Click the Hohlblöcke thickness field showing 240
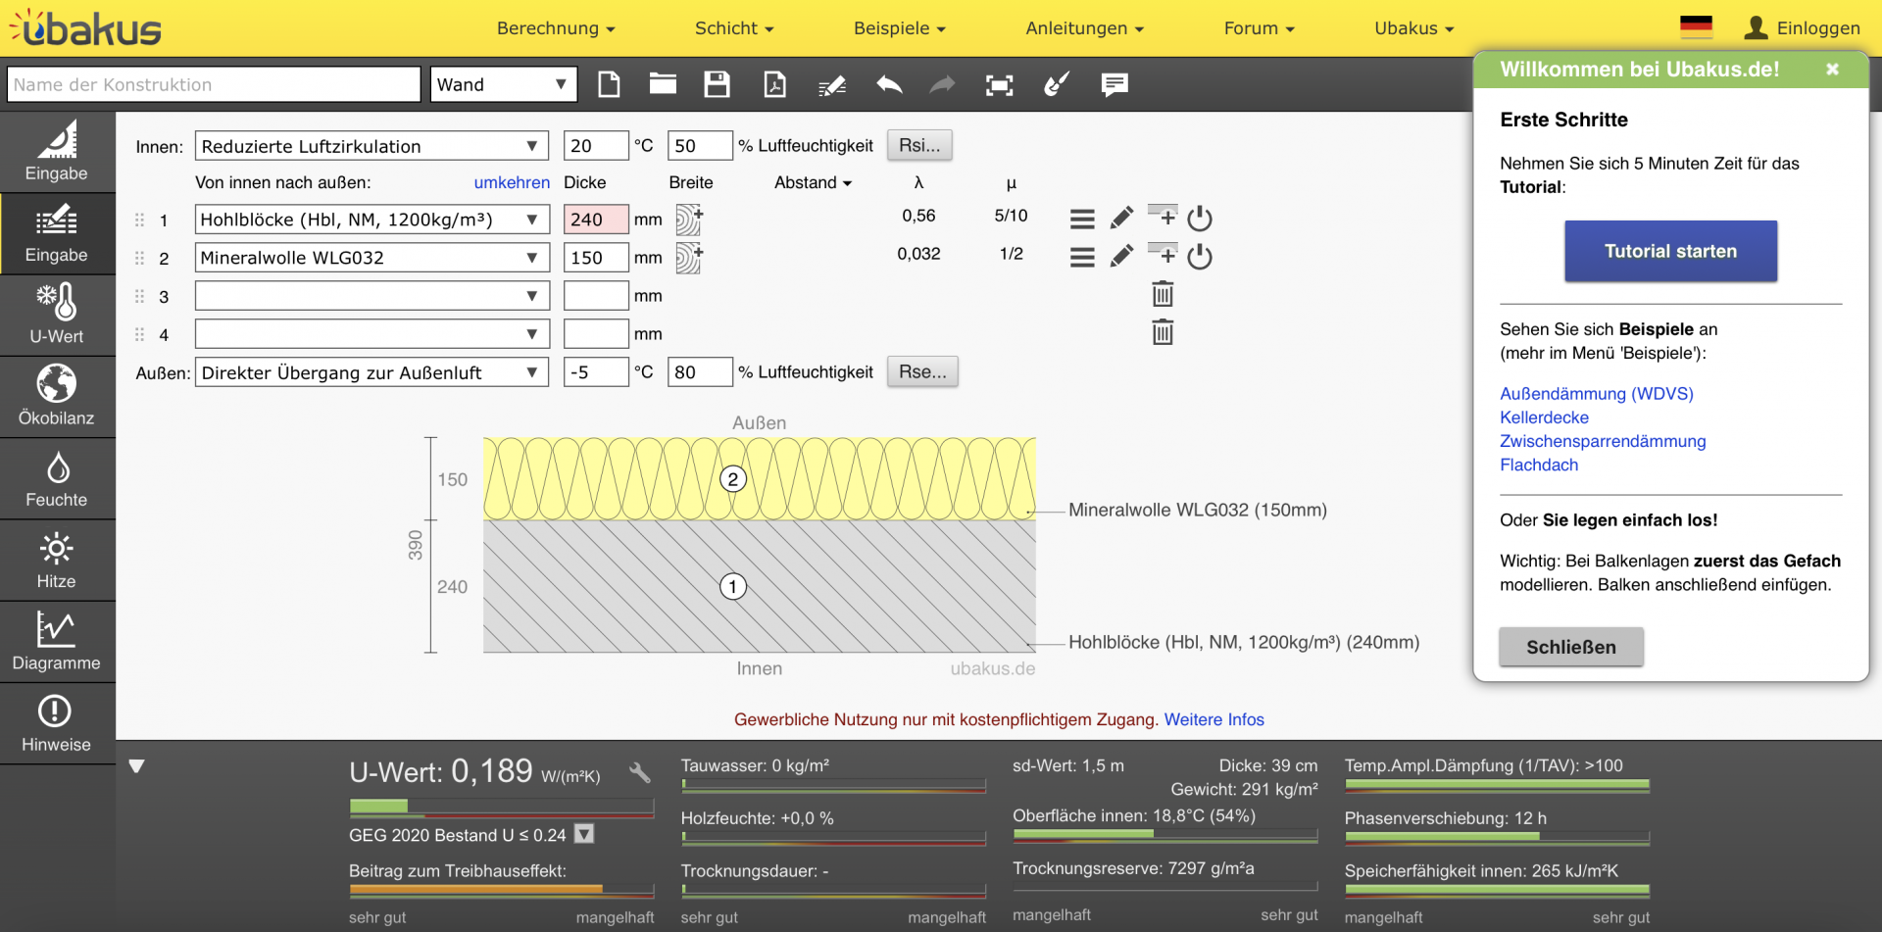 coord(596,220)
